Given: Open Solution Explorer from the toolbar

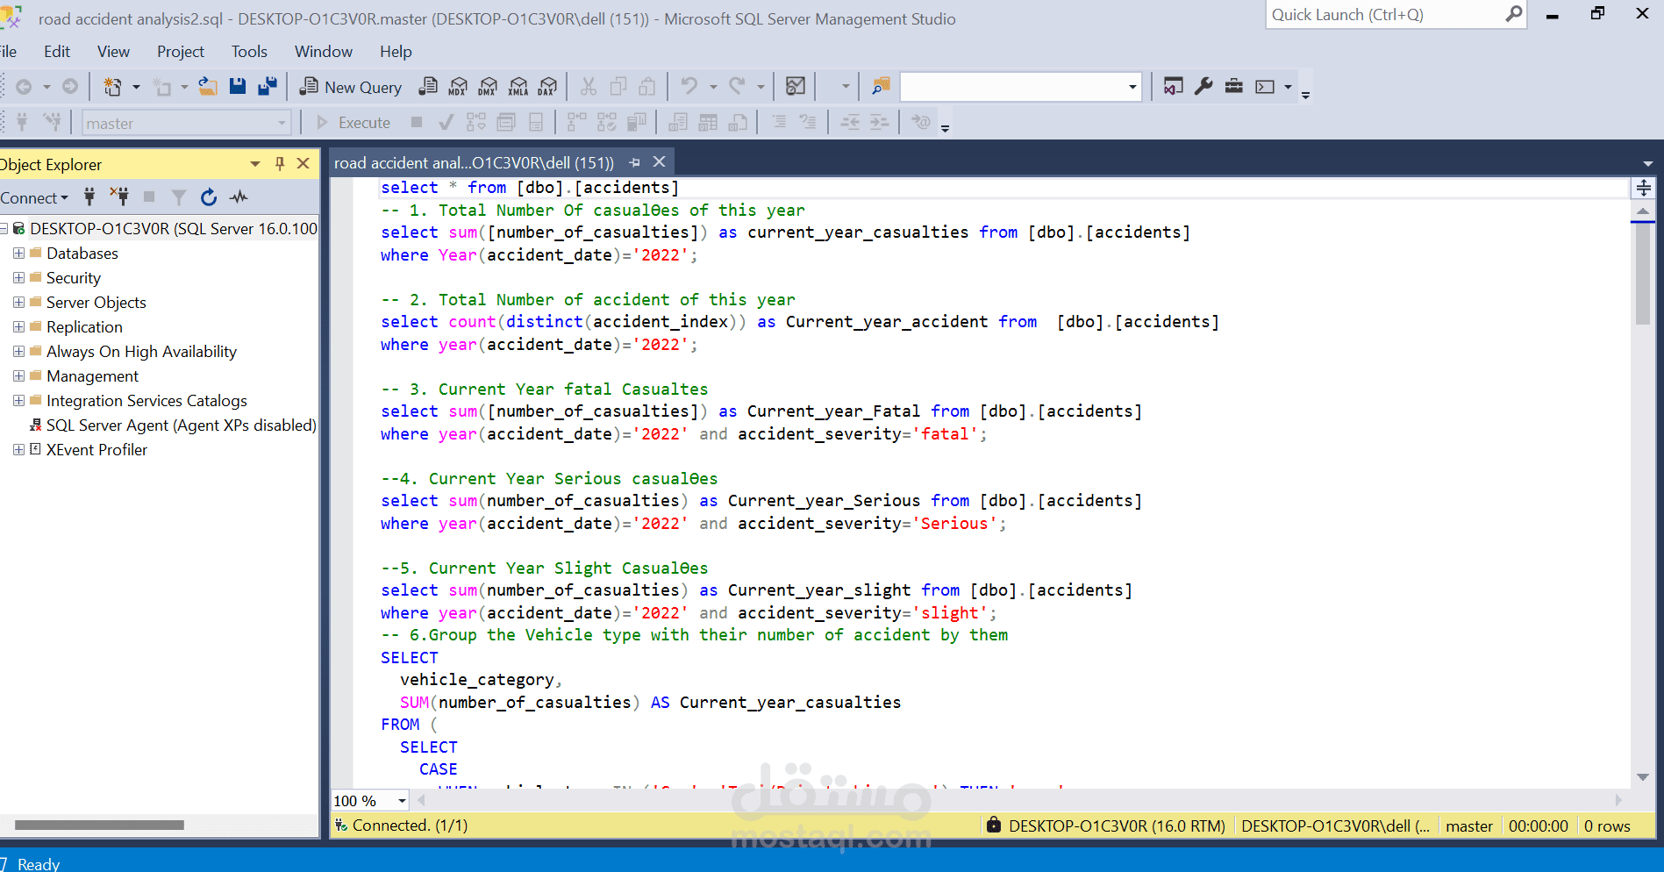Looking at the screenshot, I should click(1173, 87).
